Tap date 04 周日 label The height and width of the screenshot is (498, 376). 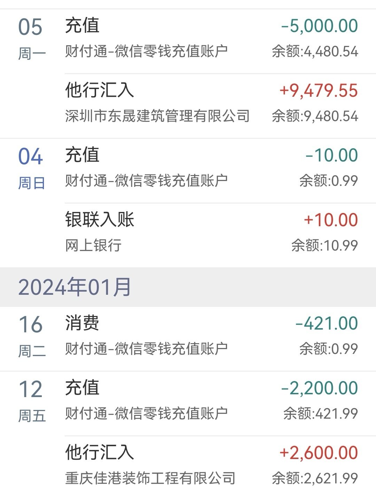click(x=31, y=168)
